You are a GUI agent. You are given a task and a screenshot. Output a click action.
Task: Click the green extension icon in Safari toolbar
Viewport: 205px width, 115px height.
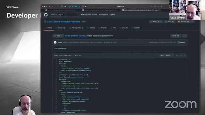[x=73, y=6]
